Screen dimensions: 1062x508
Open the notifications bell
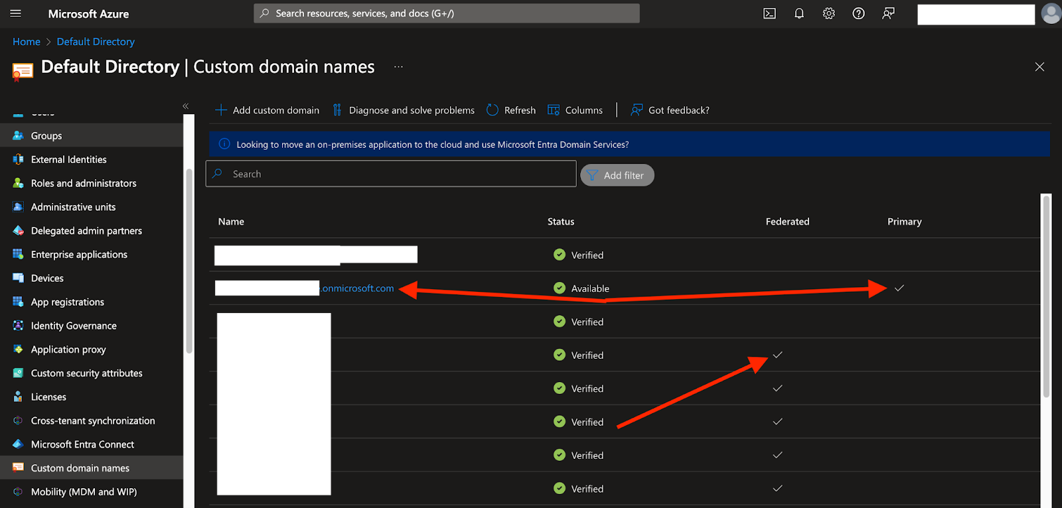799,13
